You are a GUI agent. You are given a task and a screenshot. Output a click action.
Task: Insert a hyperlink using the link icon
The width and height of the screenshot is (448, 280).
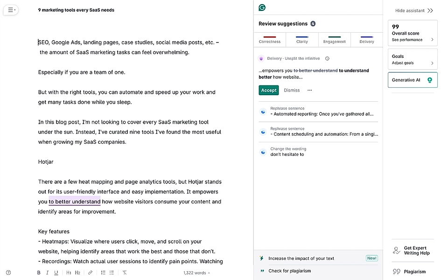click(91, 273)
